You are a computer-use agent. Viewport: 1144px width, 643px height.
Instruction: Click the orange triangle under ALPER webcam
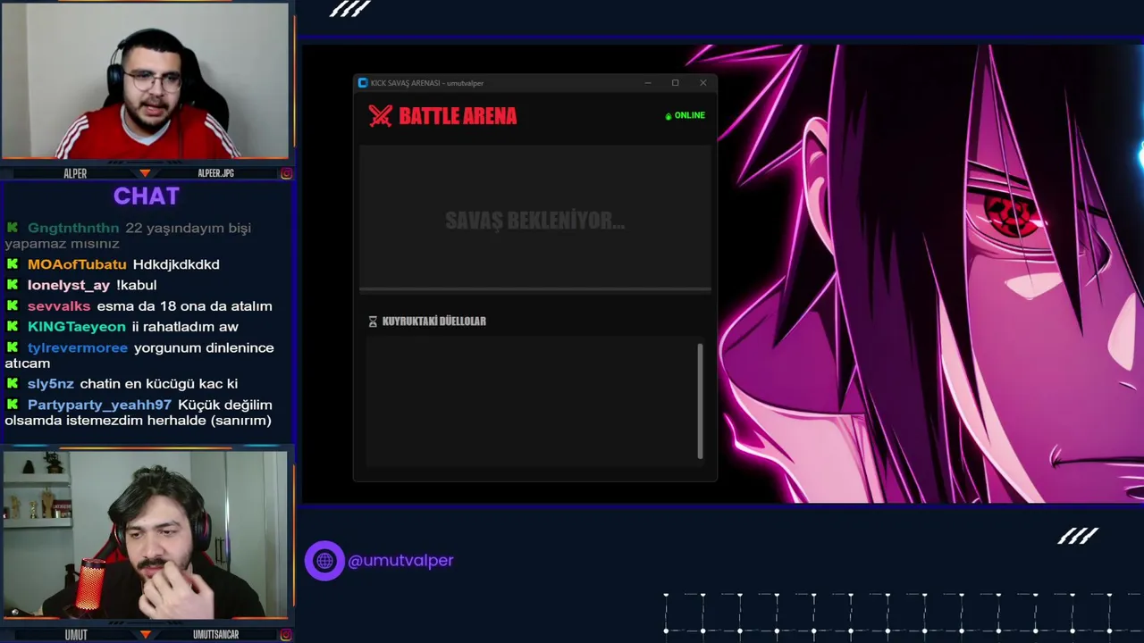[x=145, y=173]
